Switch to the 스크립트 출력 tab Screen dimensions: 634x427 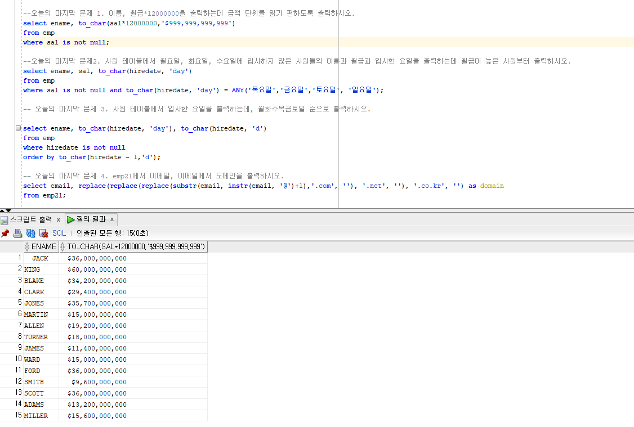pos(30,219)
